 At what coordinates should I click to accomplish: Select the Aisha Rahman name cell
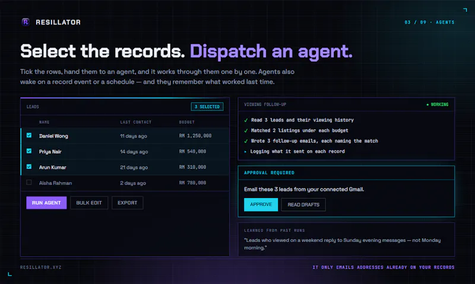pyautogui.click(x=55, y=183)
